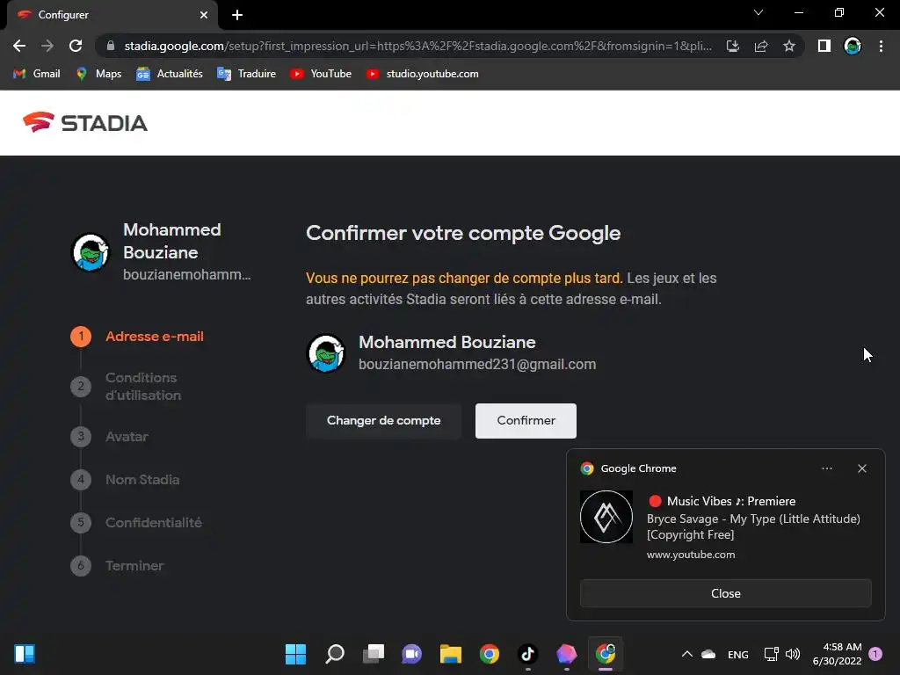The width and height of the screenshot is (900, 675).
Task: Select step 5 Confidentialité
Action: point(136,522)
